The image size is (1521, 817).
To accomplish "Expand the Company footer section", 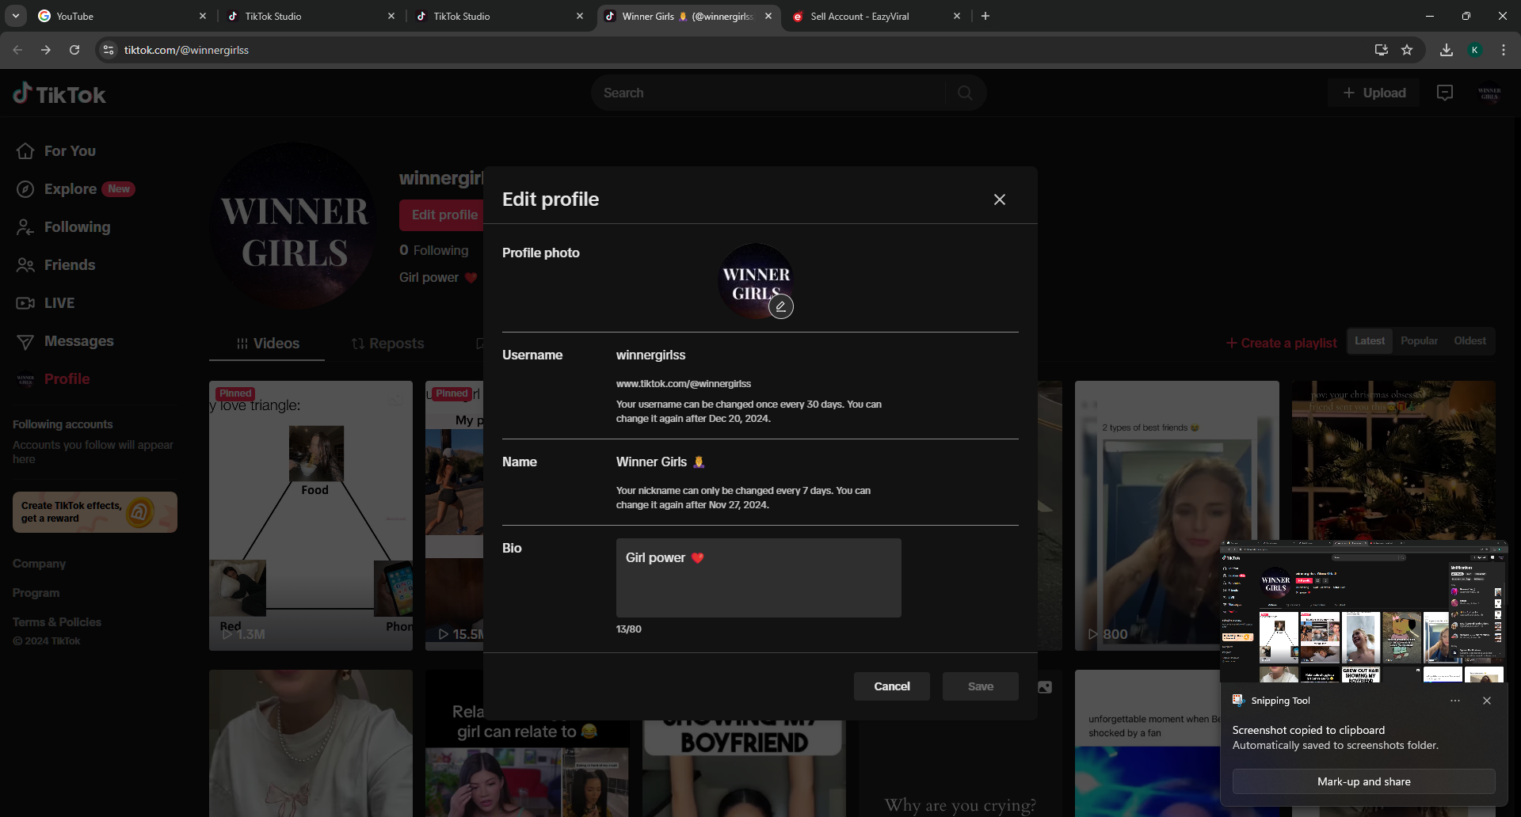I will (39, 564).
